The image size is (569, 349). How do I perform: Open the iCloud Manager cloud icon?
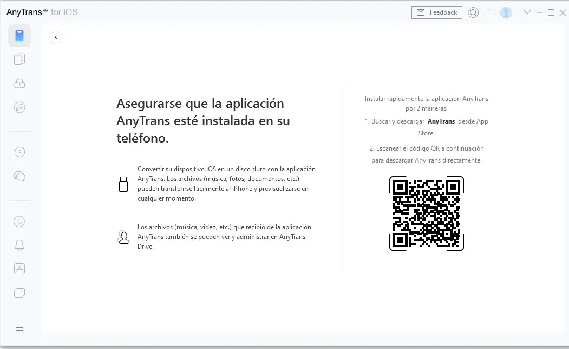[x=19, y=83]
